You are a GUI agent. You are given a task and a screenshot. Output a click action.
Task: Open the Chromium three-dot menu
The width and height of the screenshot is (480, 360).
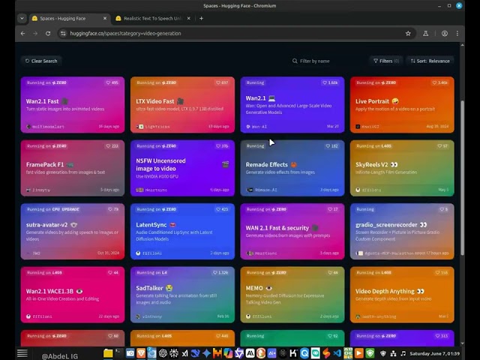[x=457, y=33]
